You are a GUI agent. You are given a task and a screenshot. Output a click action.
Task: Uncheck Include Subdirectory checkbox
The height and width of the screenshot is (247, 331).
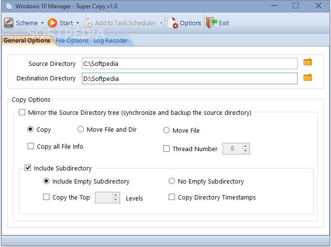coord(28,168)
